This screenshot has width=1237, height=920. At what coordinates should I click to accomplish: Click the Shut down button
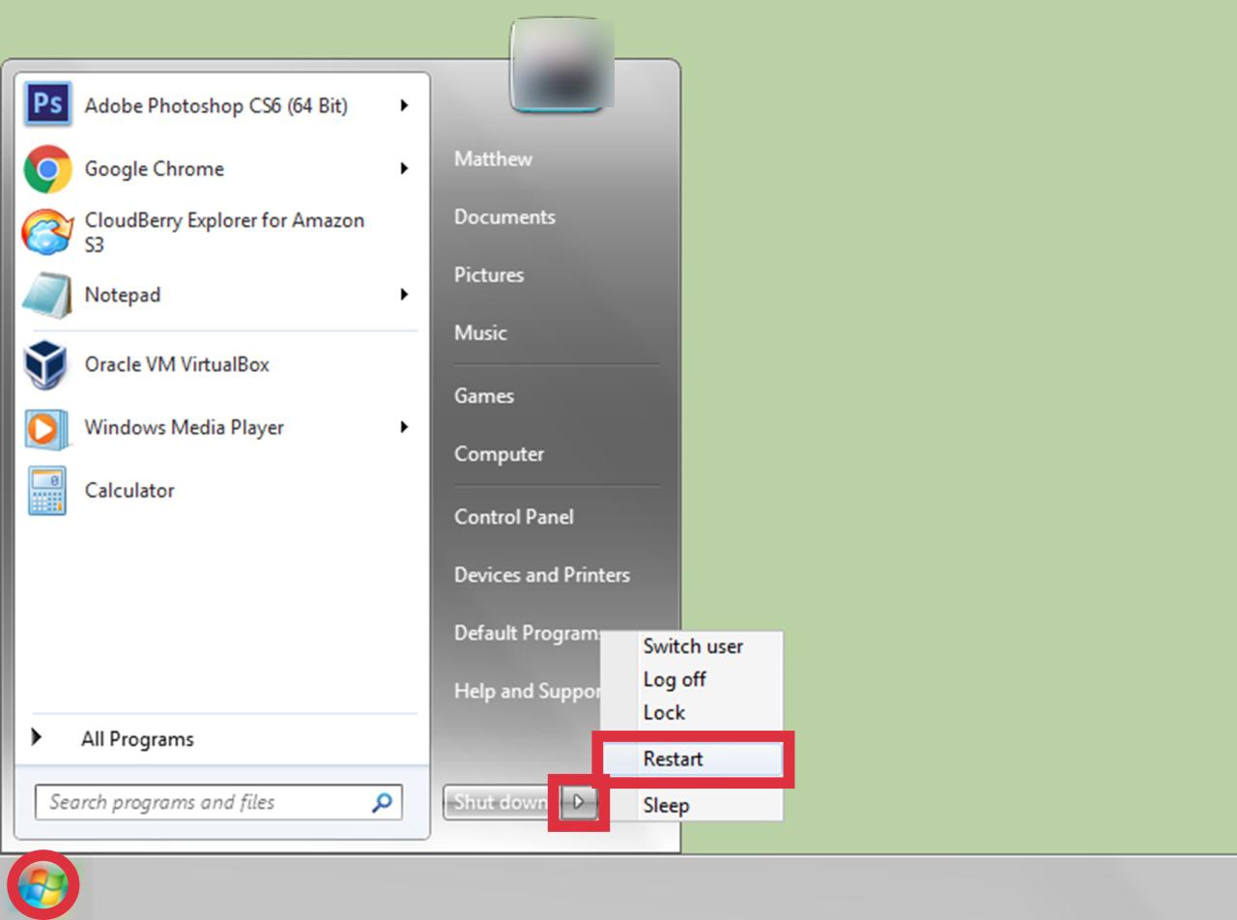click(499, 802)
